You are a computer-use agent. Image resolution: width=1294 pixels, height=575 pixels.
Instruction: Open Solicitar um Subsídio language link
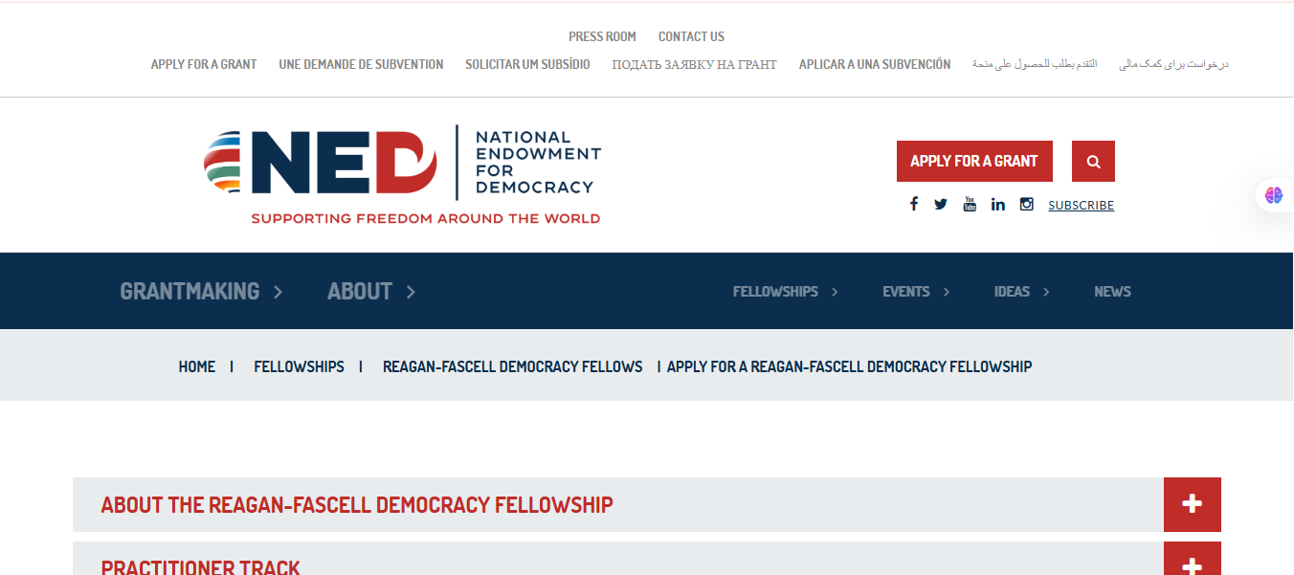point(527,64)
